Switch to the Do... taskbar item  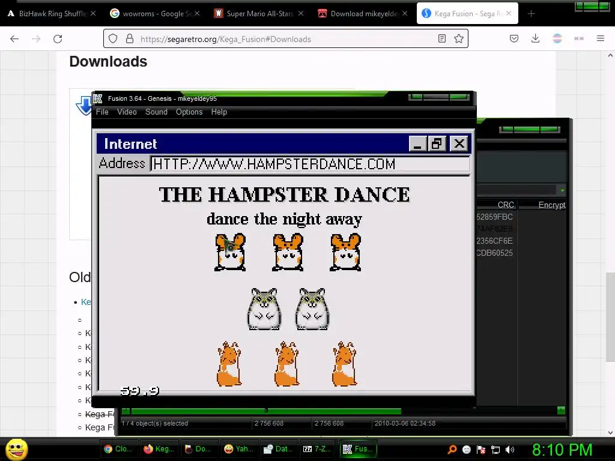[199, 449]
